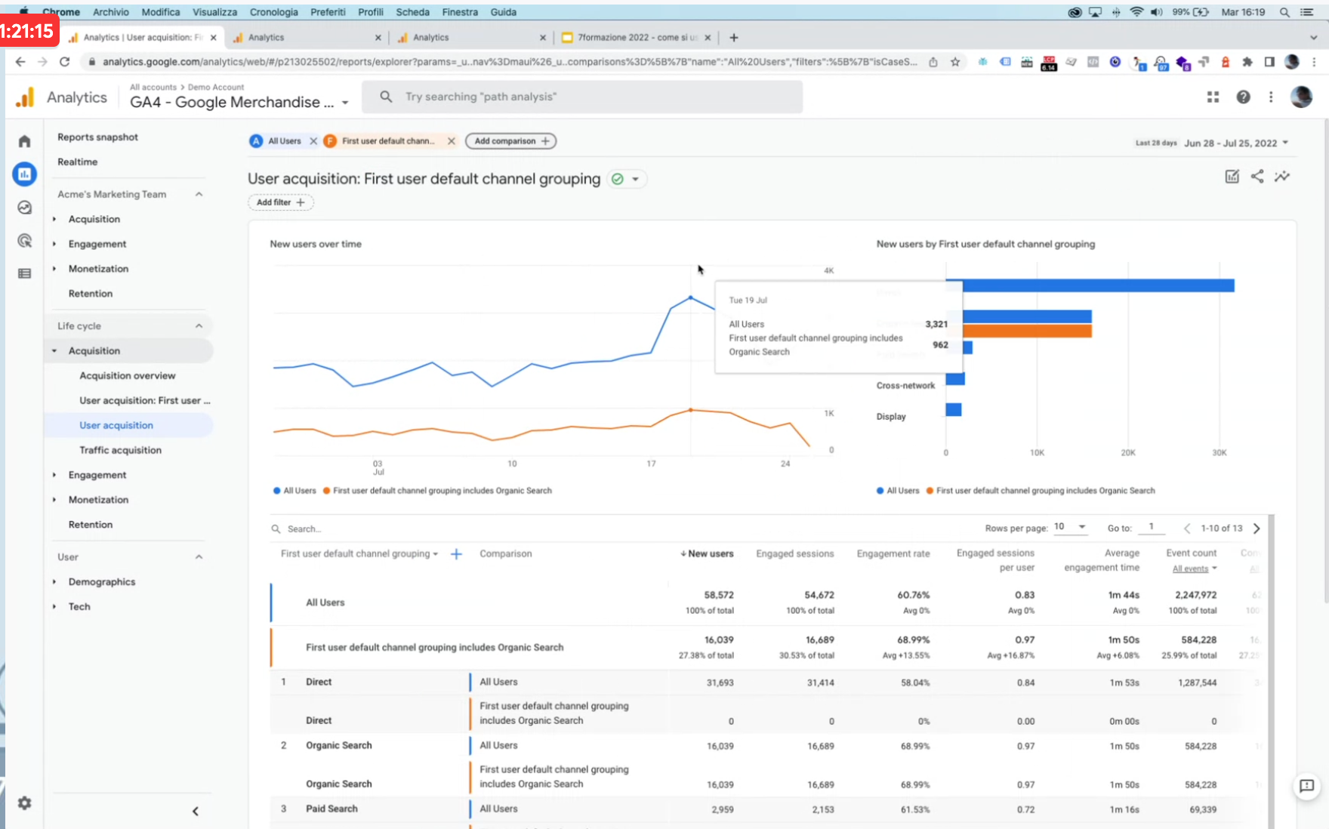The width and height of the screenshot is (1329, 829).
Task: Open the Explore icon in sidebar
Action: [x=24, y=208]
